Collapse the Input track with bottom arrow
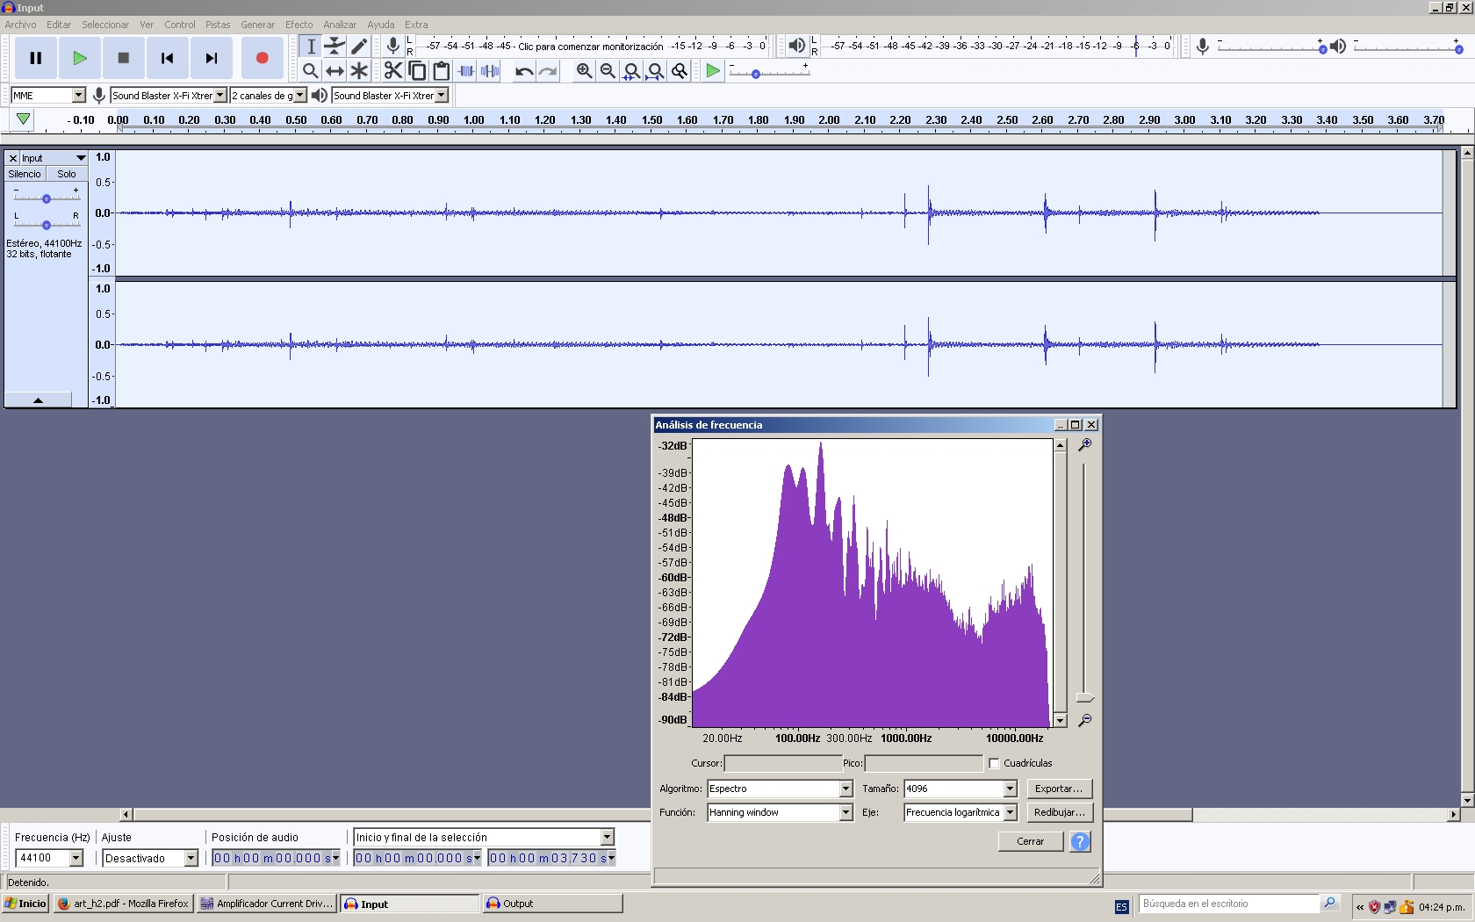Screen dimensions: 1475x922 click(38, 400)
